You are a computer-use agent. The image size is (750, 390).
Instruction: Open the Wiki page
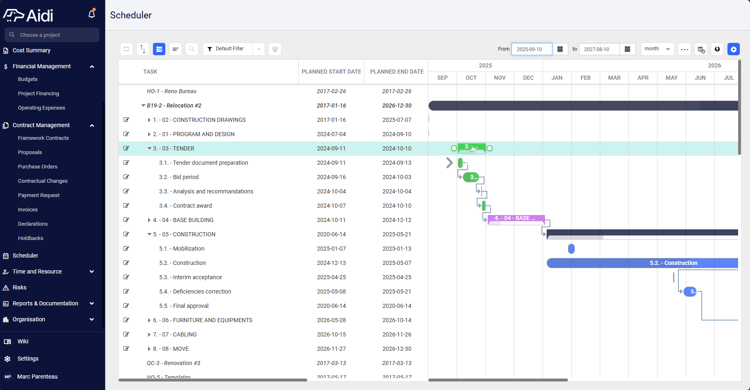pos(23,341)
